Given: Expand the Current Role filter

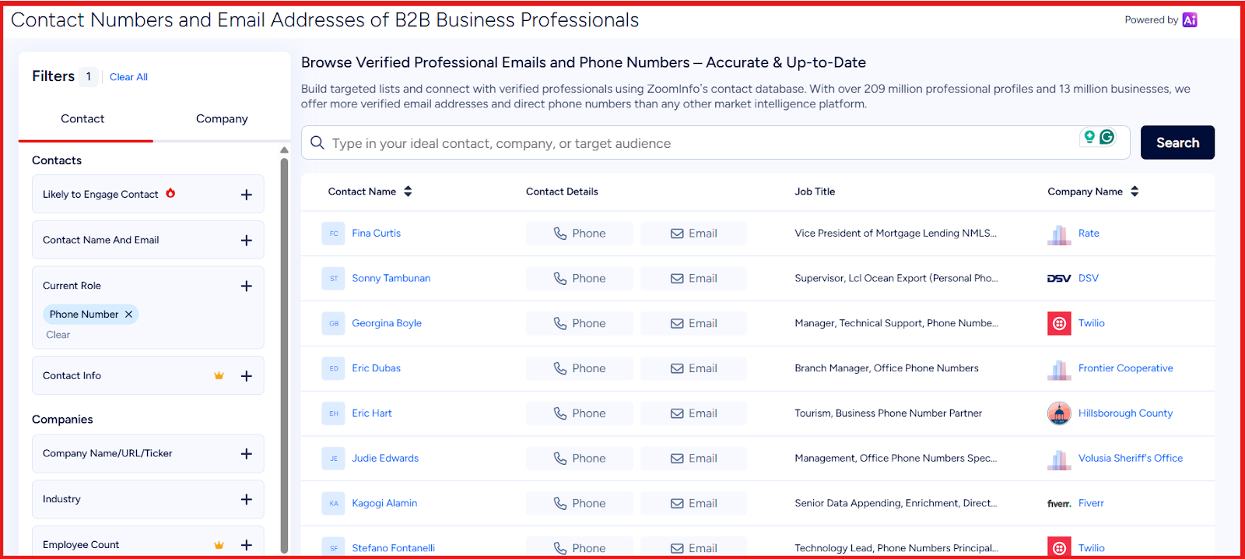Looking at the screenshot, I should pos(247,286).
